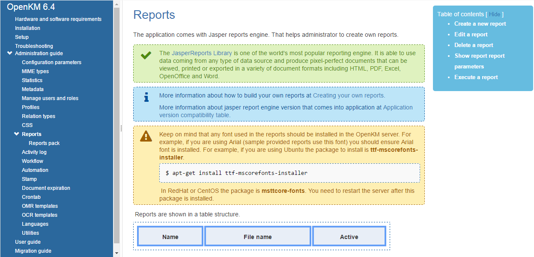Go to Delete a report section
Screen dimensions: 534x257
[474, 45]
